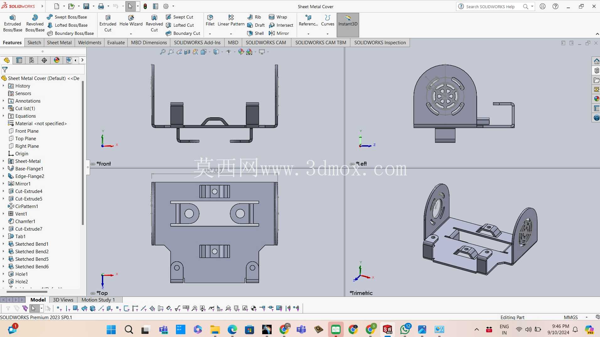Choose the Mirror feature tool
The width and height of the screenshot is (600, 337).
(279, 33)
